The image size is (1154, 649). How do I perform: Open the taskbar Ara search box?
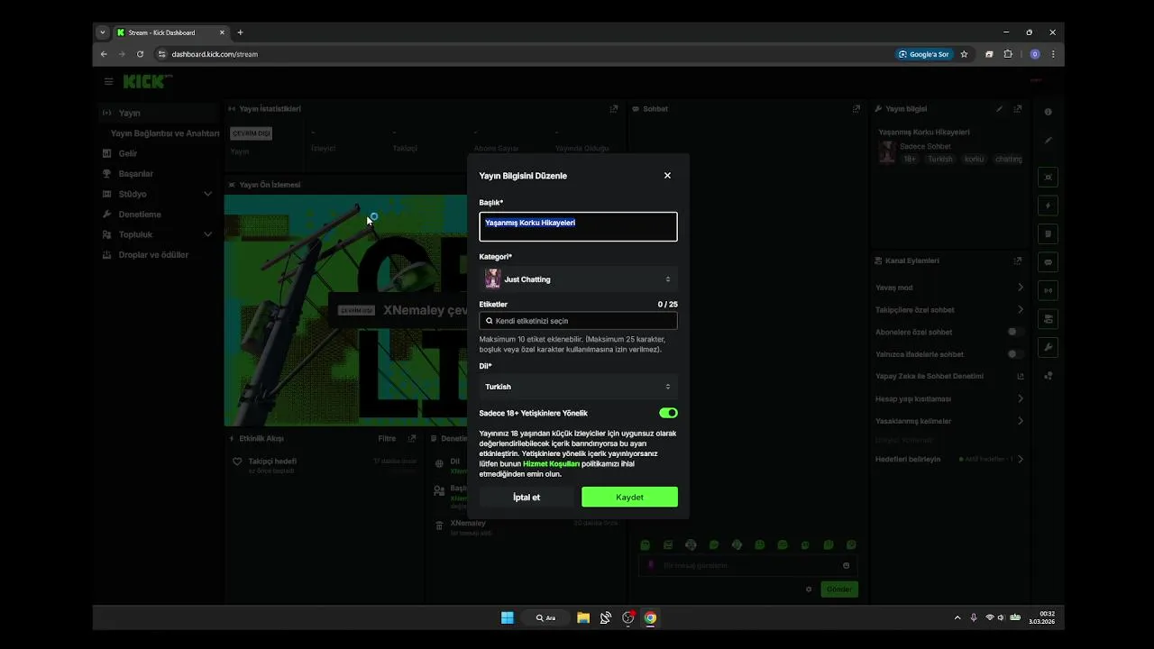point(546,617)
